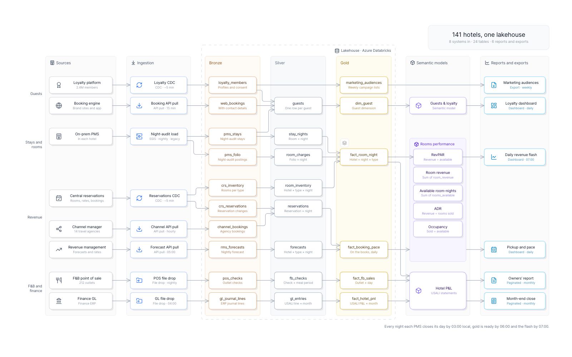Click the layers icon above fact_room_night
Viewport: 572px width, 357px height.
click(344, 143)
